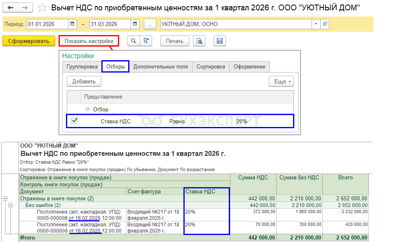Viewport: 399px width, 242px height.
Task: Open the Еще dropdown menu
Action: coord(282,82)
